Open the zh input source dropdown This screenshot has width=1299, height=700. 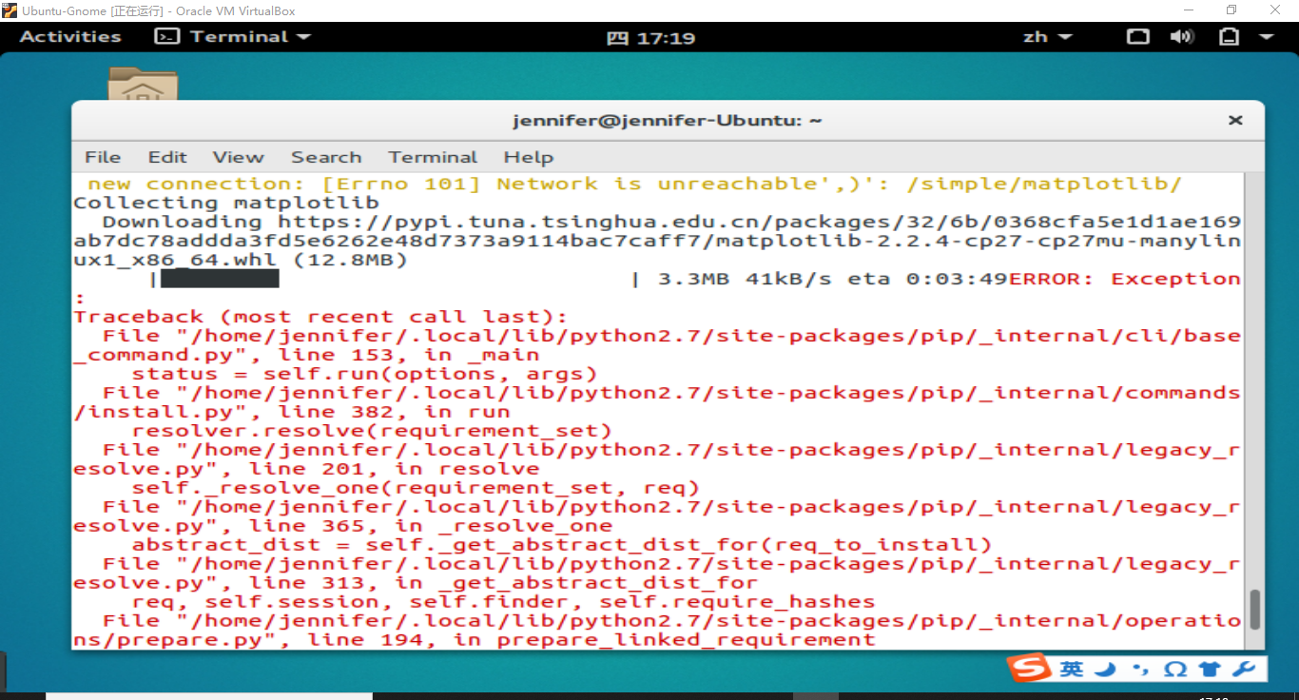(x=1047, y=37)
